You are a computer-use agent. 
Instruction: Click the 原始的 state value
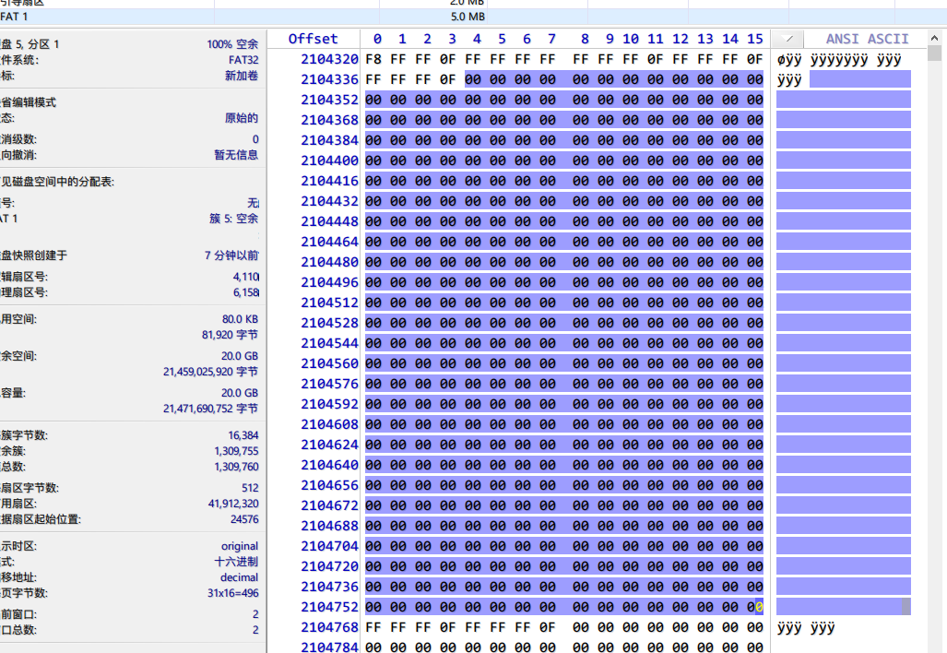click(242, 118)
